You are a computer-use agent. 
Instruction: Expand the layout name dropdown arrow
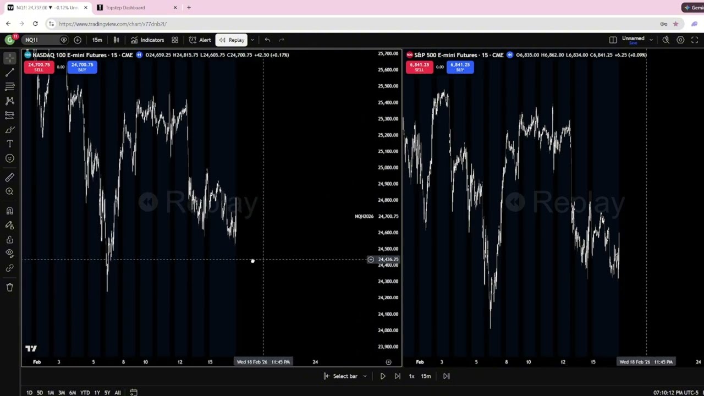point(651,40)
